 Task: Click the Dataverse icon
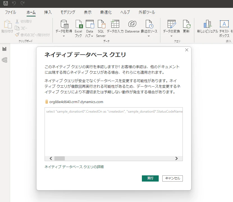pyautogui.click(x=132, y=24)
